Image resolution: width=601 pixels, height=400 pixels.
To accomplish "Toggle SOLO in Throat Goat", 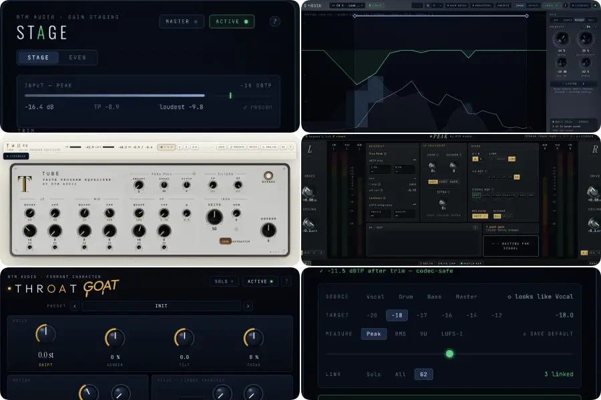I will [x=224, y=281].
